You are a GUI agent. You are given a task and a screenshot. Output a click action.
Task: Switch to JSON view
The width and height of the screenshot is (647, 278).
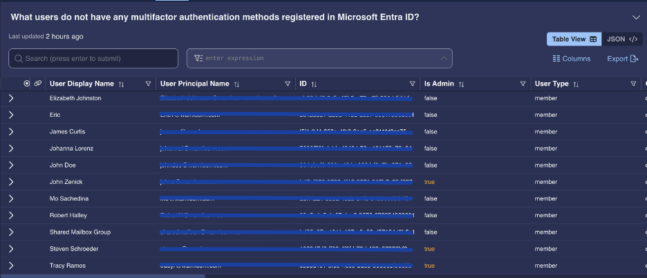pyautogui.click(x=622, y=39)
